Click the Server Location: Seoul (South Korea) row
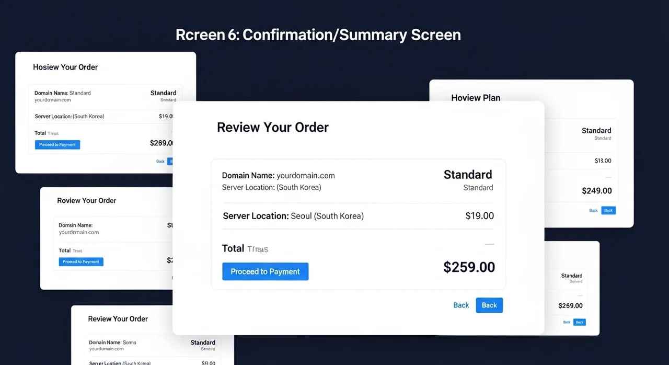Viewport: 669px width, 365px height. pyautogui.click(x=358, y=216)
